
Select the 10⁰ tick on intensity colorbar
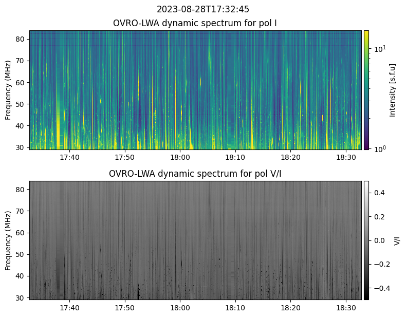(x=379, y=149)
